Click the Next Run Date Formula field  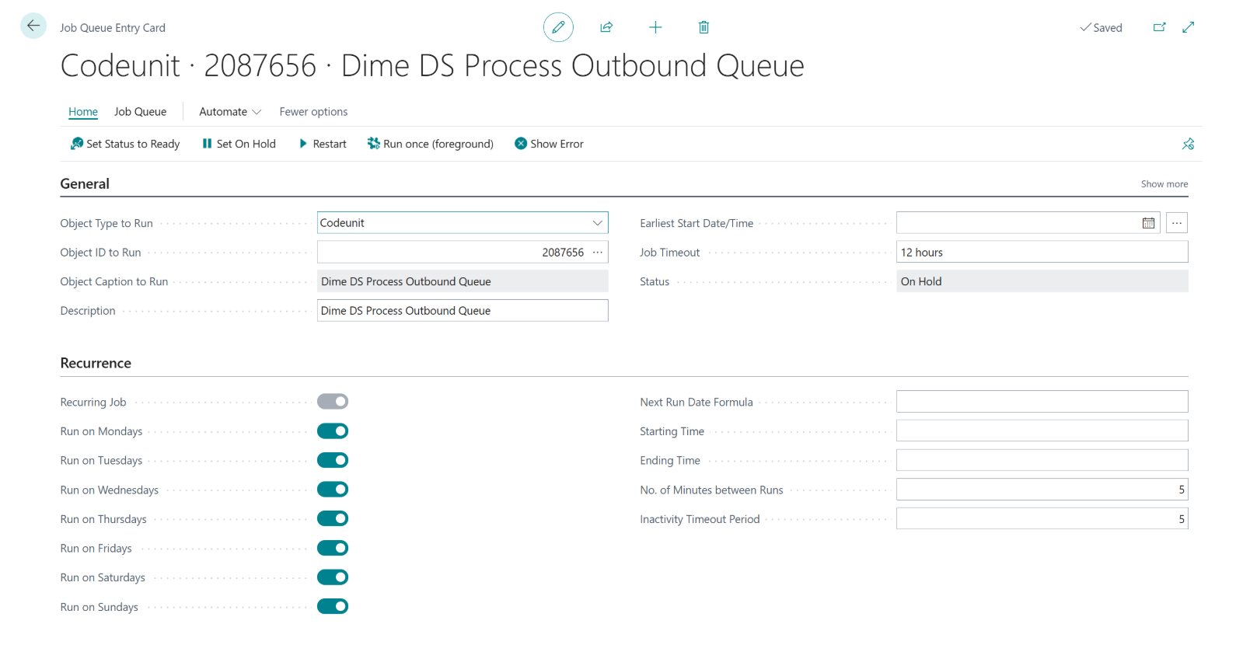click(x=1042, y=402)
